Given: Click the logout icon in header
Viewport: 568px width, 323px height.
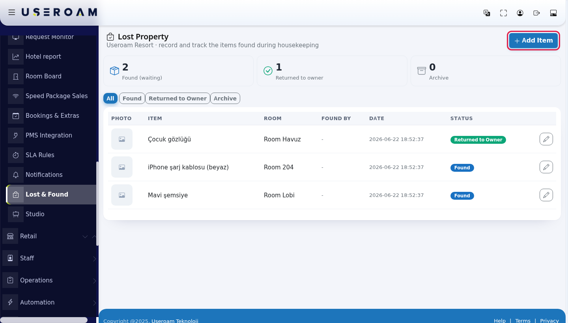Looking at the screenshot, I should pyautogui.click(x=537, y=13).
